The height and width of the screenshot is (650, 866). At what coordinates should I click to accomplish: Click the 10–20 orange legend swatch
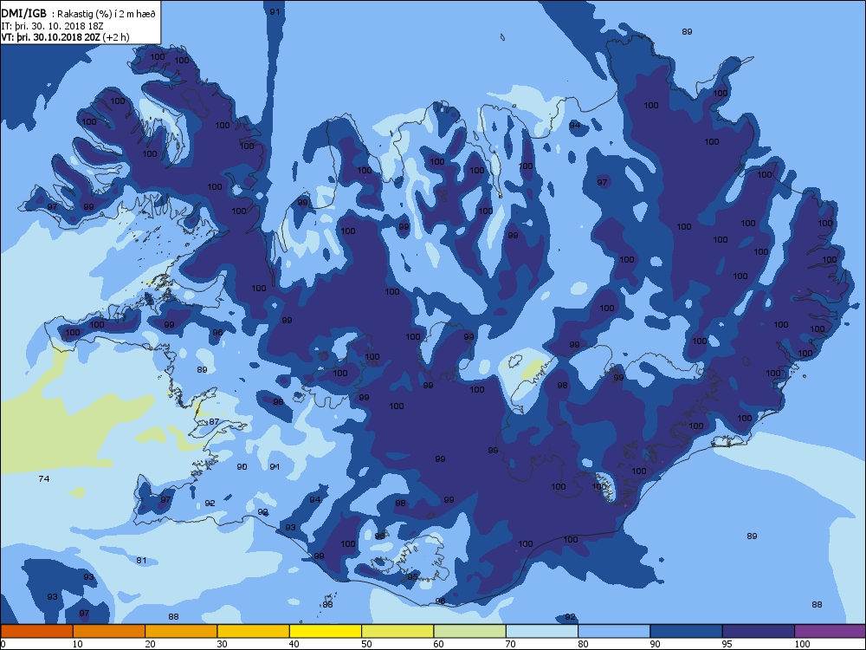point(109,631)
